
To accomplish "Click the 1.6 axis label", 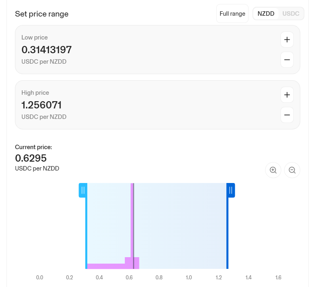I will pos(278,277).
